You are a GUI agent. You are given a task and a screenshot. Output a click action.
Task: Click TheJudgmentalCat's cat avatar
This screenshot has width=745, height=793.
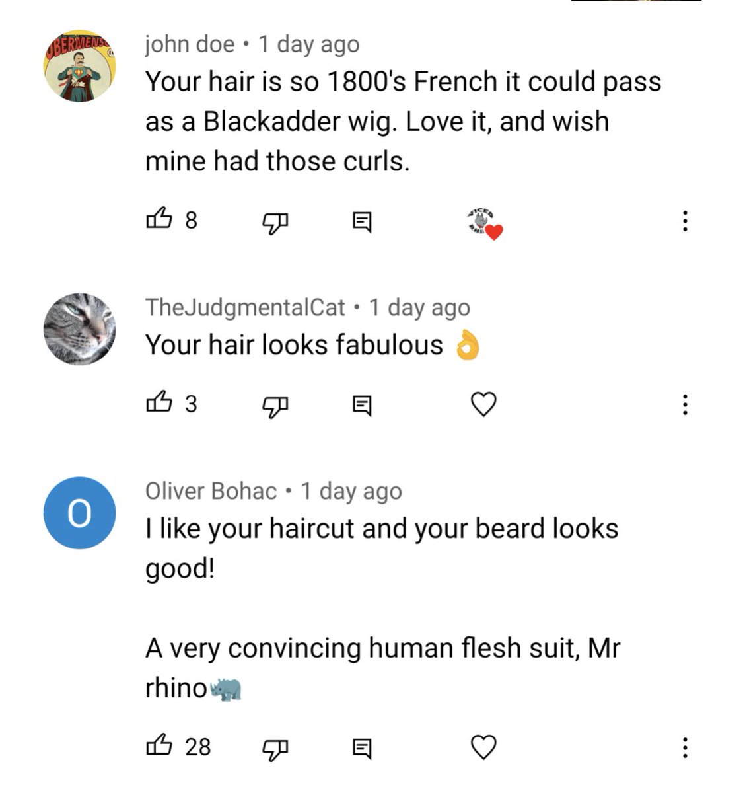(80, 329)
